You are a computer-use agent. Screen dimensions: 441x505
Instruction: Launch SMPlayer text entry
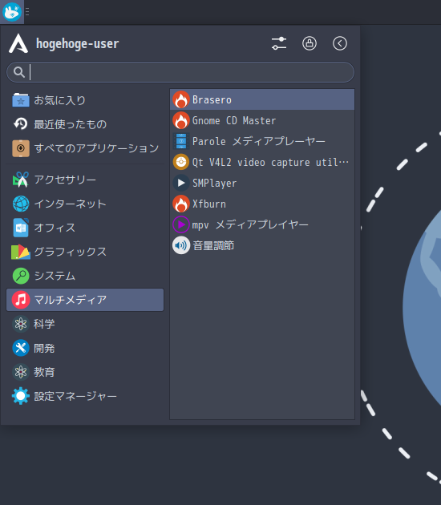(x=214, y=184)
